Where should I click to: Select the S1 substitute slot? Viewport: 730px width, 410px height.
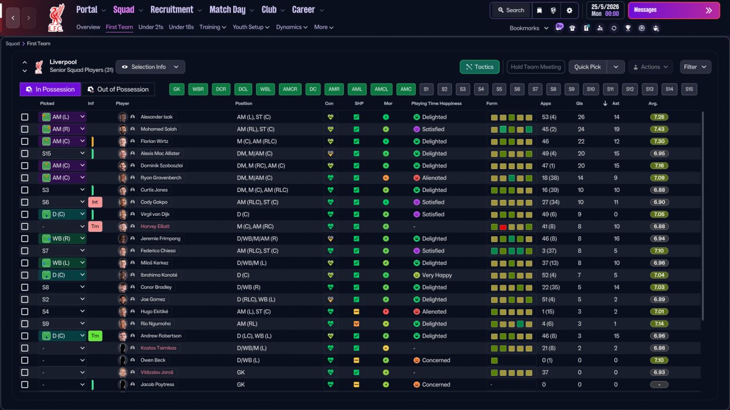pos(427,89)
